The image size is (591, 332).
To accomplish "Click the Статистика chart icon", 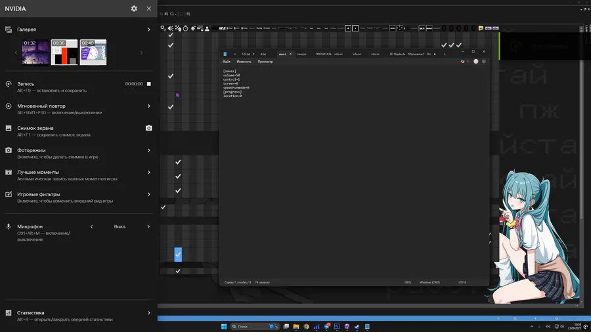I will pyautogui.click(x=9, y=313).
